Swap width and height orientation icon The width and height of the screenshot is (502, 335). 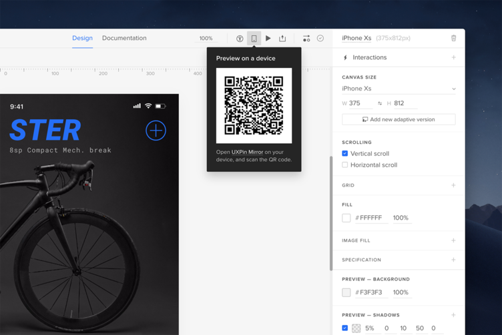pyautogui.click(x=380, y=103)
